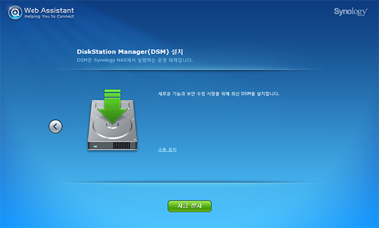Click the green stripes atop the download arrow
The height and width of the screenshot is (228, 379).
pos(112,93)
